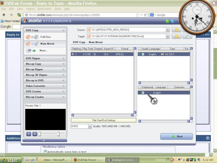Open the Source drive dropdown
The width and height of the screenshot is (217, 163).
point(168,30)
